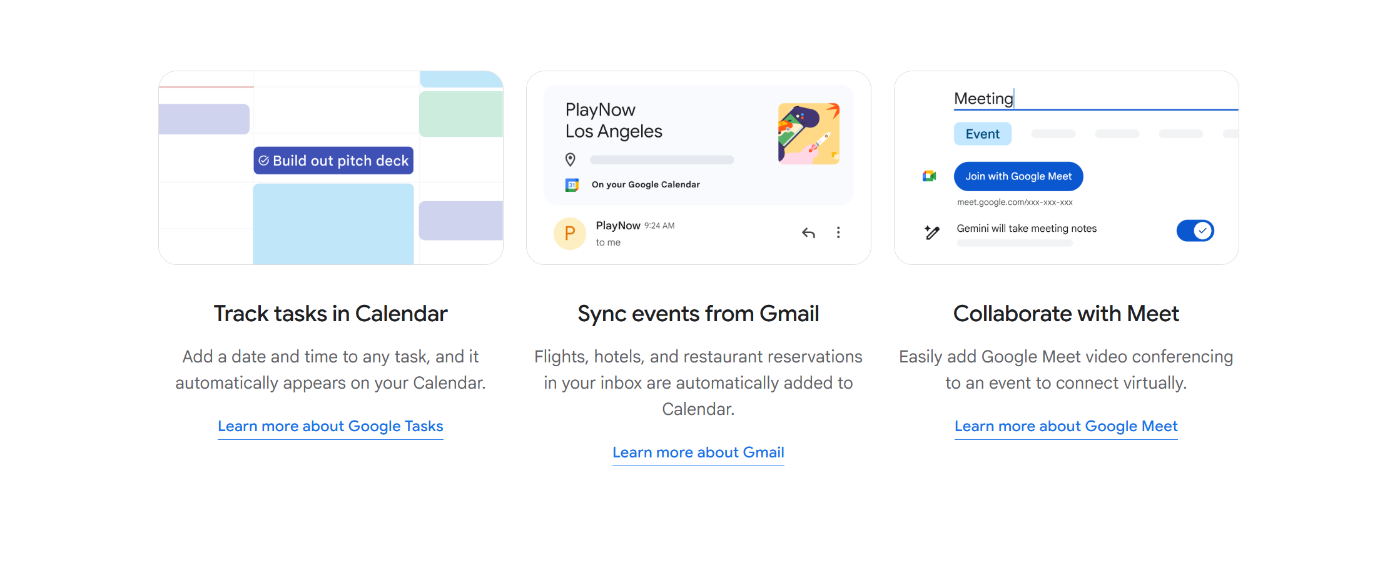Toggle the Gemini meeting notes switch
This screenshot has height=568, width=1385.
(1195, 231)
